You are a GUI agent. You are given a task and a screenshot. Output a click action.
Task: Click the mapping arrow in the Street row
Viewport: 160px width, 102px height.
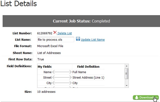point(62,77)
